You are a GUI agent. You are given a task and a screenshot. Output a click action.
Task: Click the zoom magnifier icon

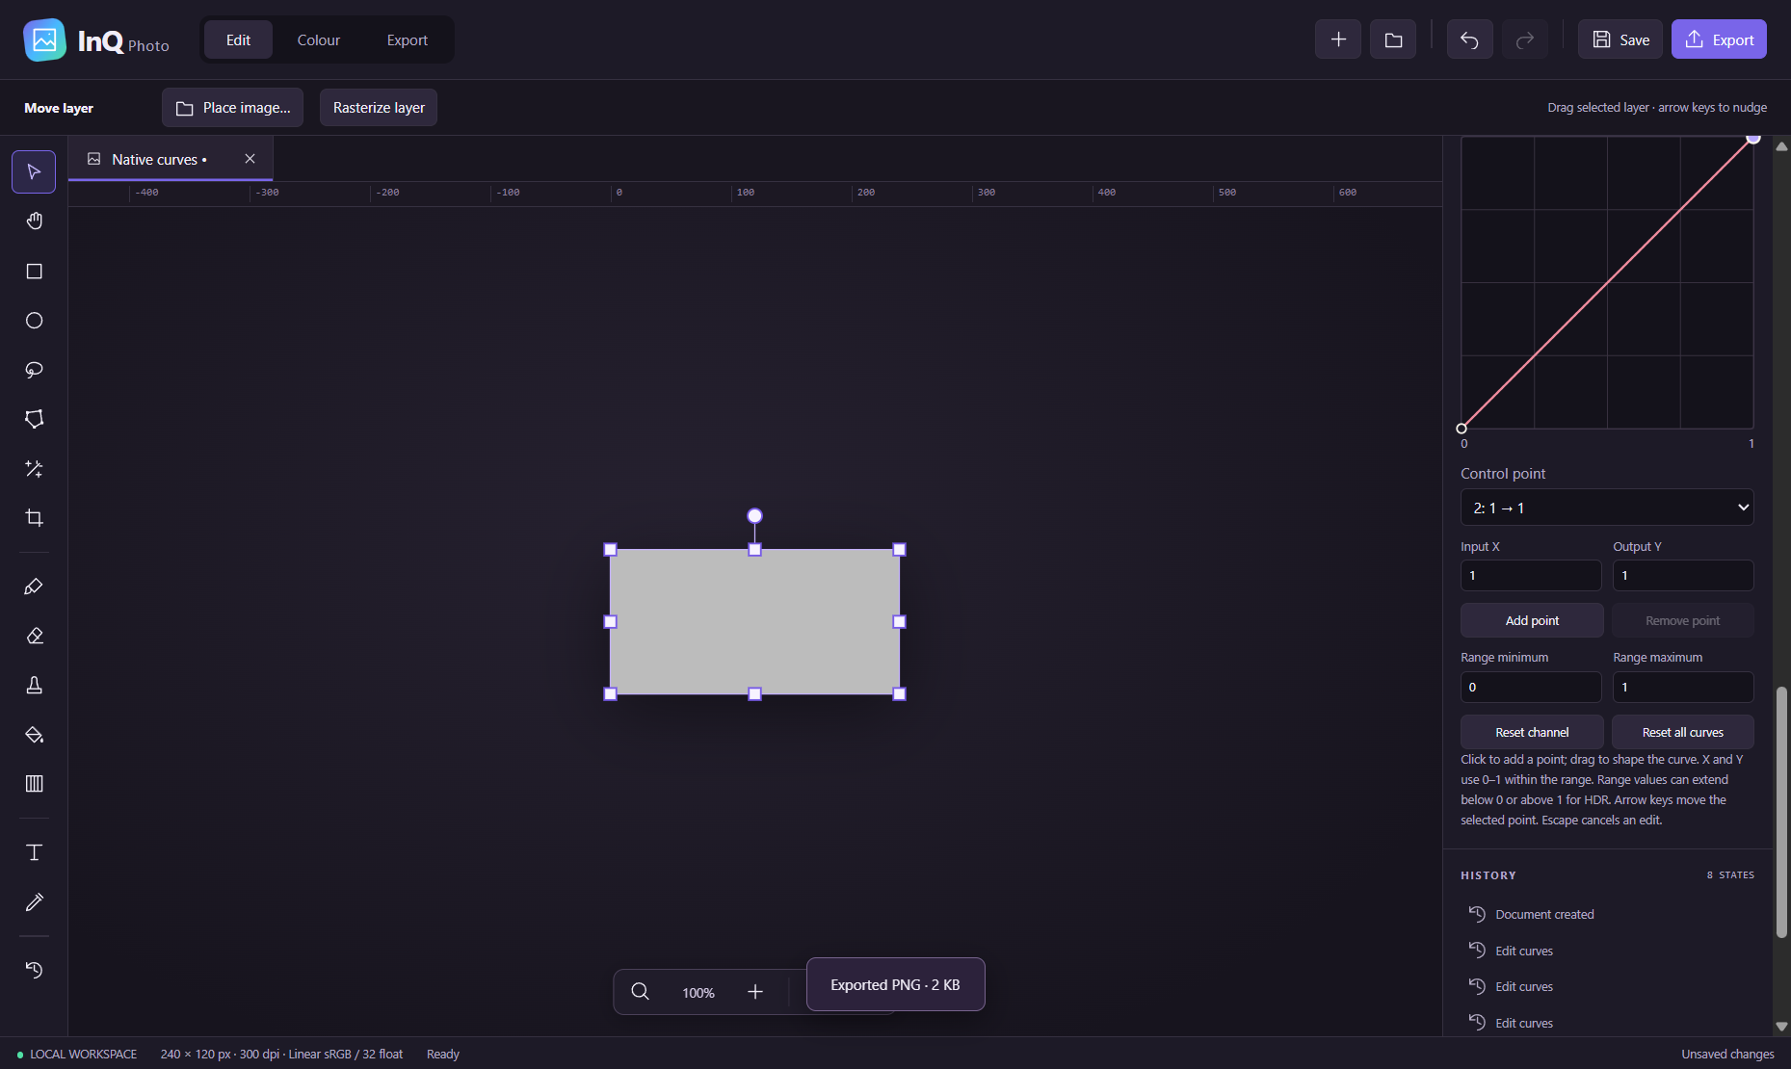(x=640, y=992)
